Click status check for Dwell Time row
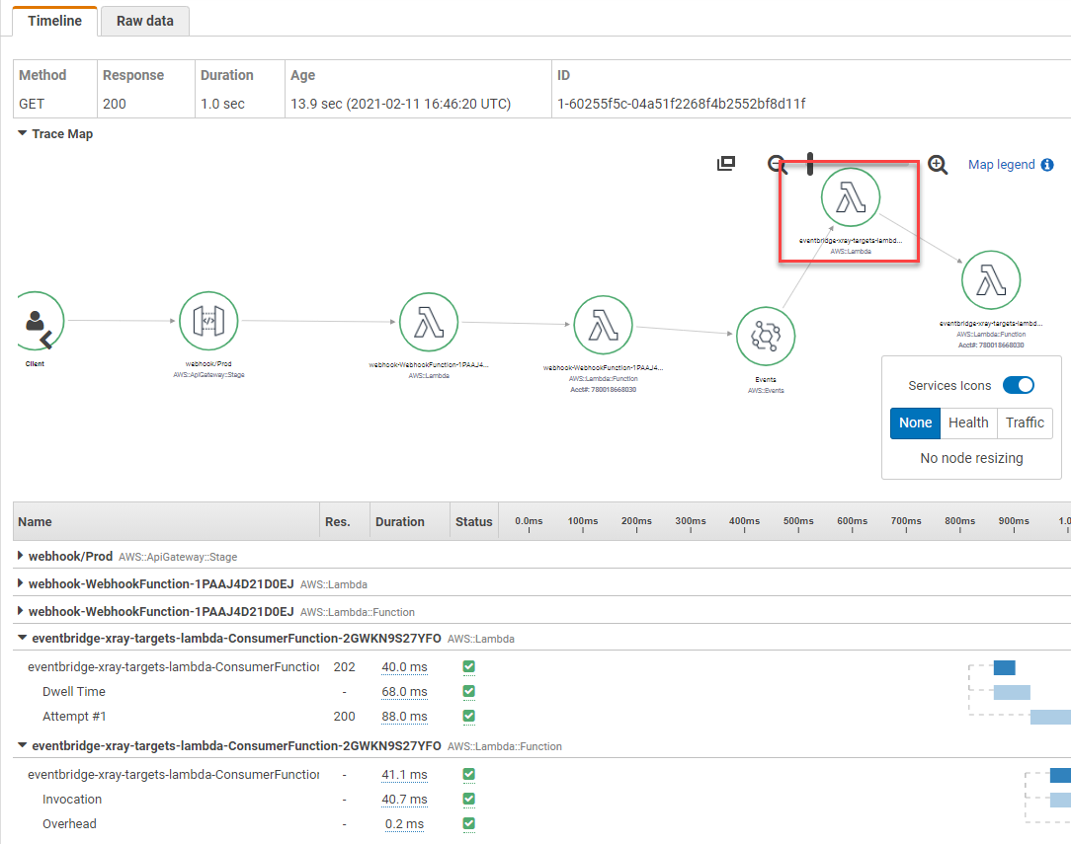 [x=468, y=691]
